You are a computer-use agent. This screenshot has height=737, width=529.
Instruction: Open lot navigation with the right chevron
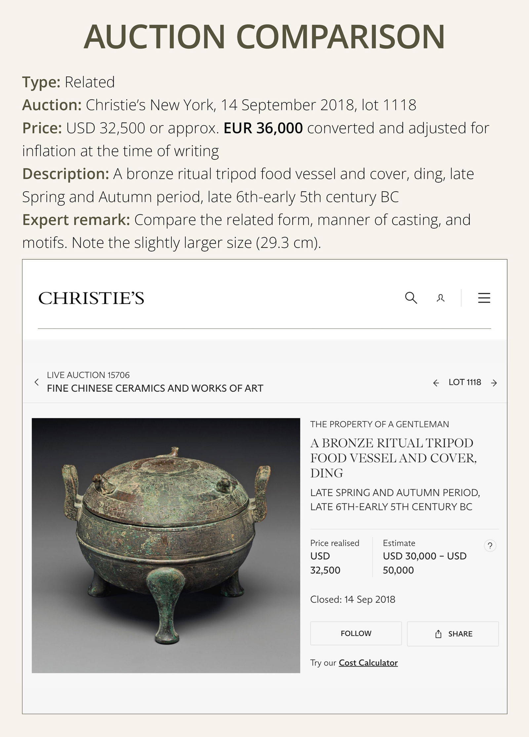pyautogui.click(x=494, y=382)
